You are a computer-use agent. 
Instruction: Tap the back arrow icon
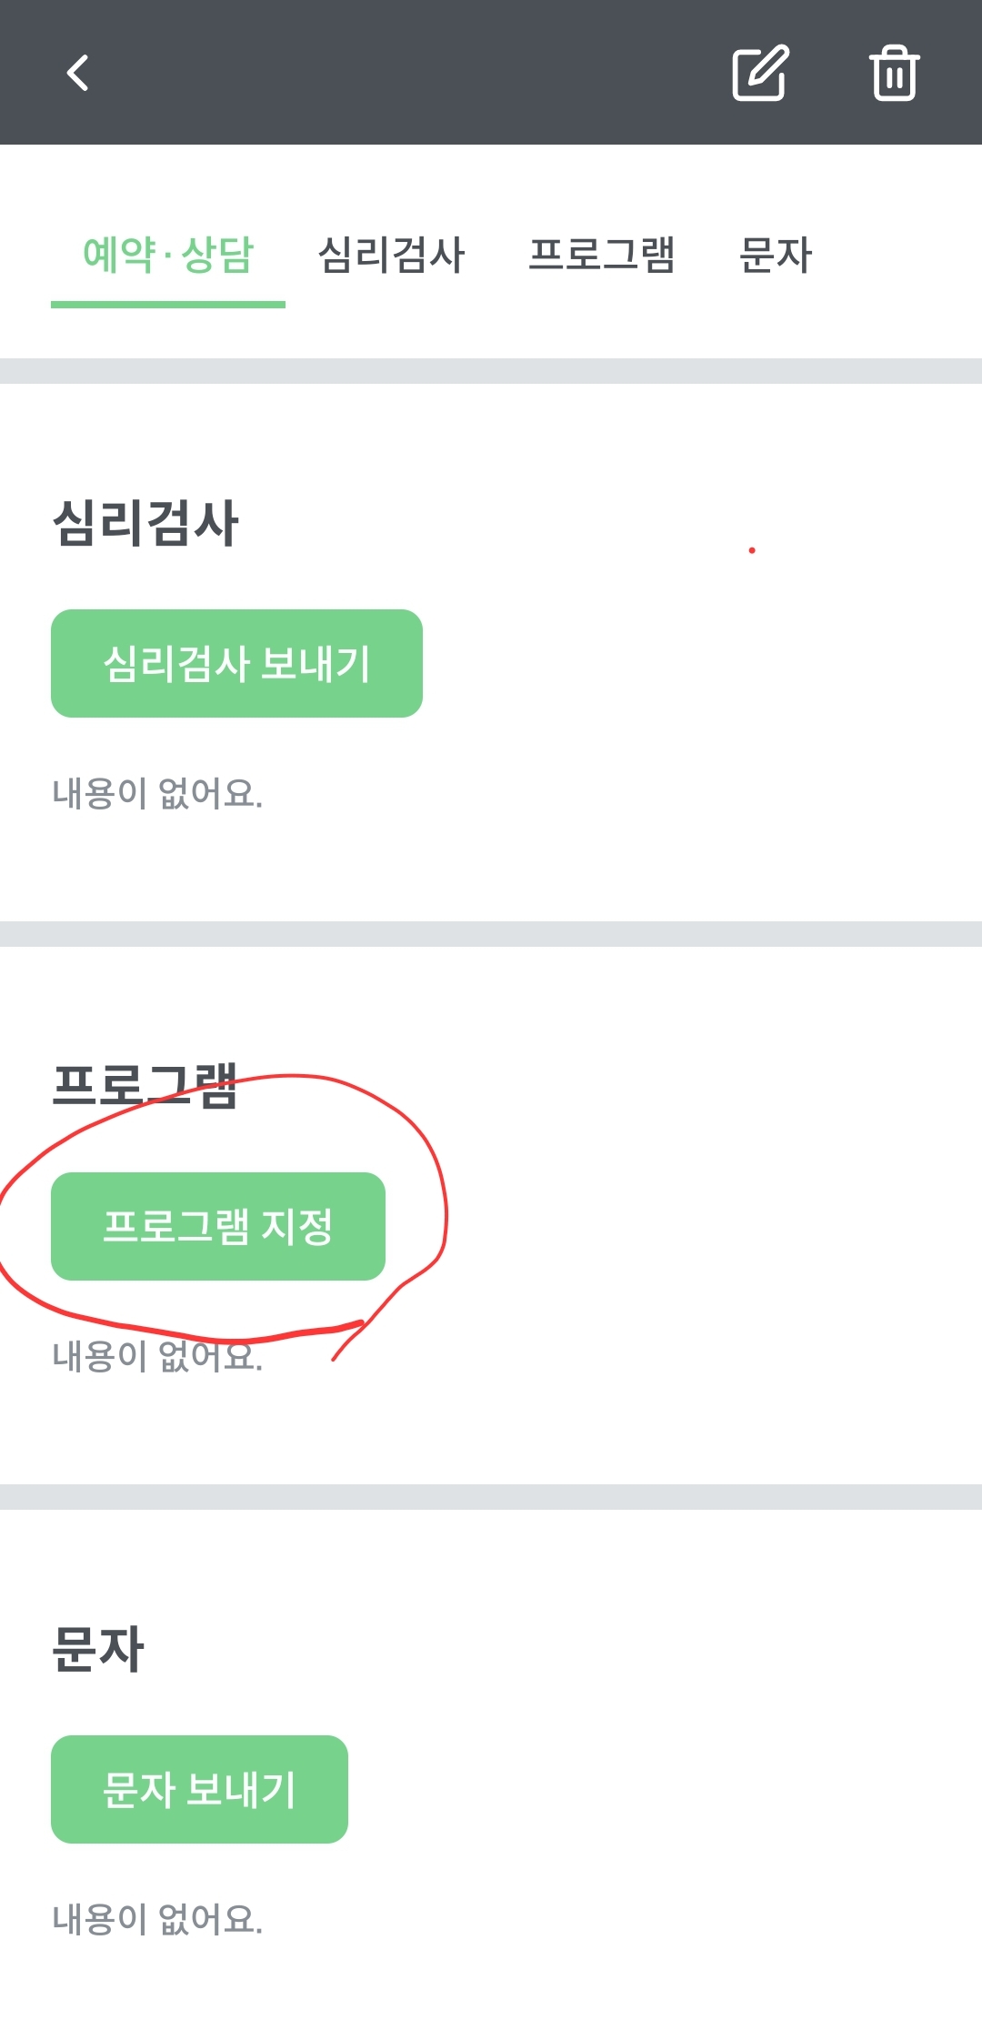click(x=78, y=73)
